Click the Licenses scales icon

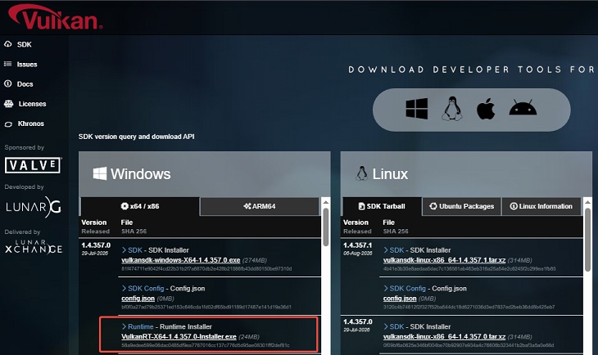[8, 104]
